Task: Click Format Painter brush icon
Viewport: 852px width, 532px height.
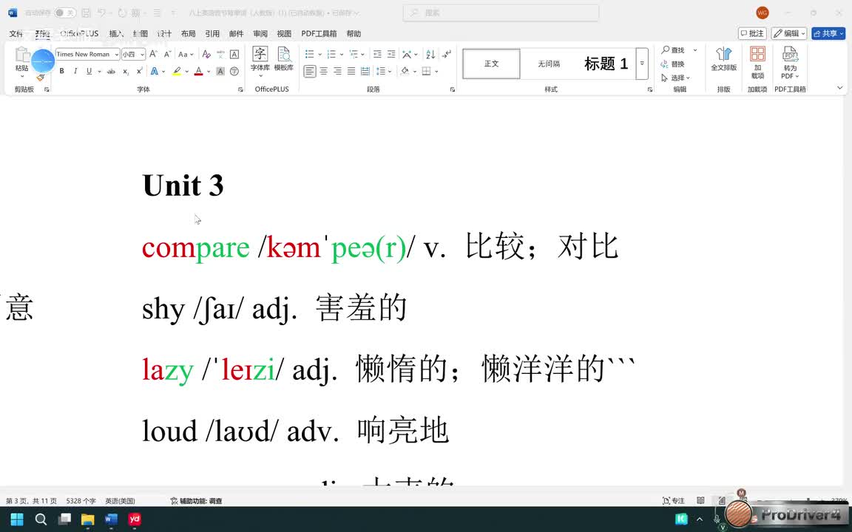Action: [x=40, y=78]
